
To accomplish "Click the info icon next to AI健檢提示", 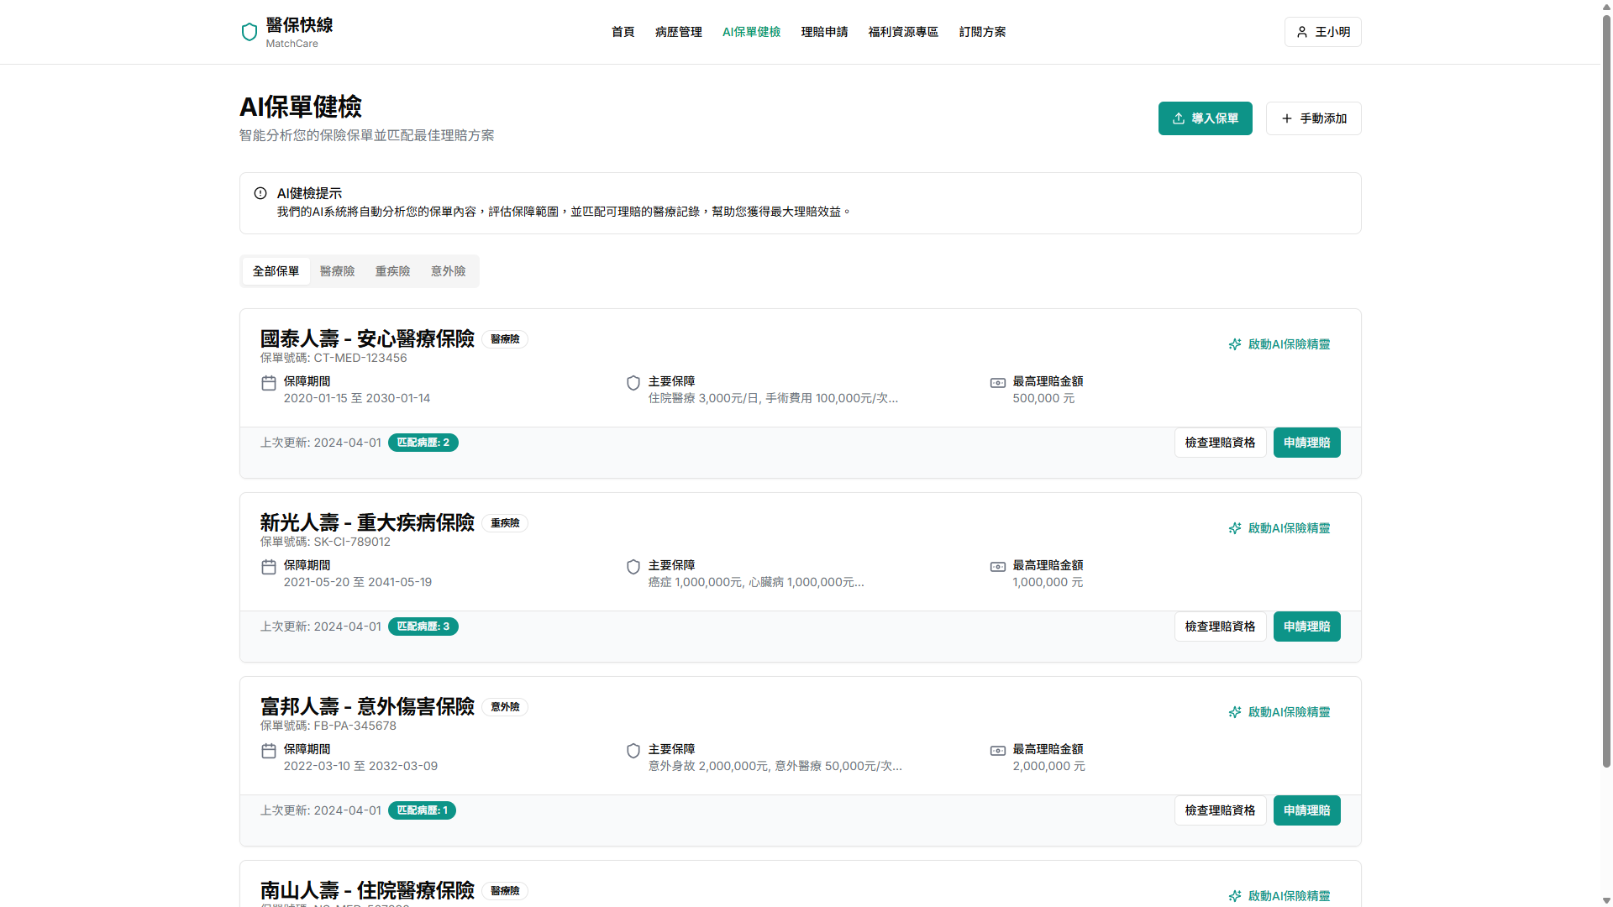I will [x=260, y=193].
